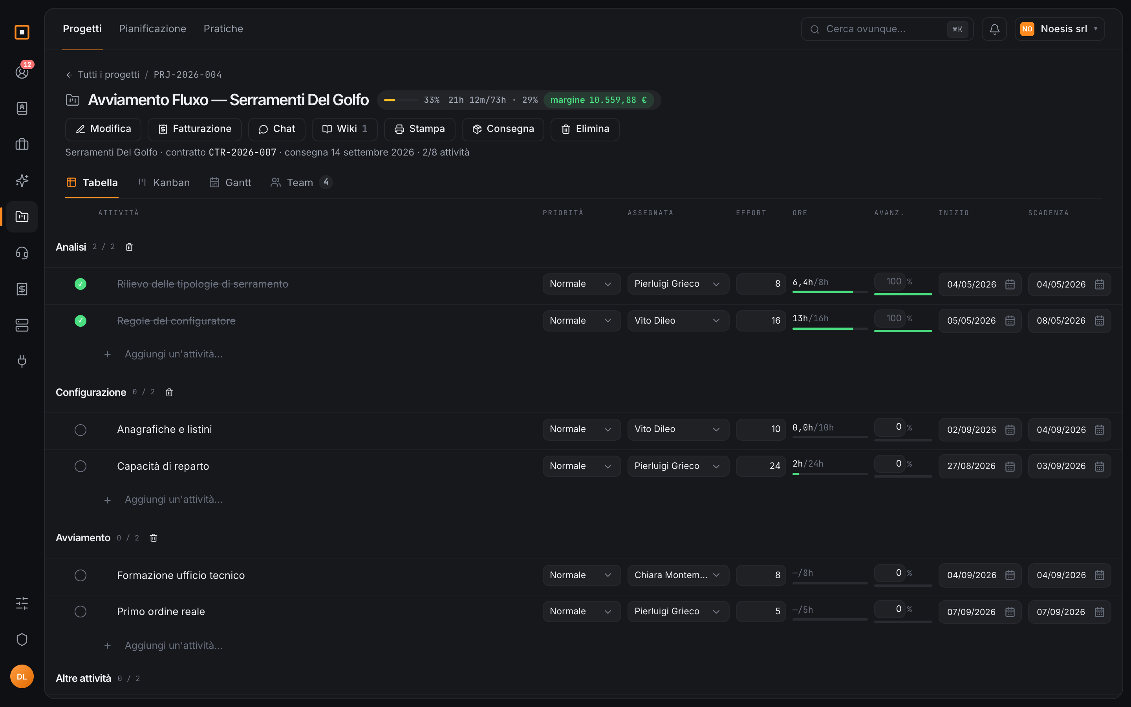Open priority dropdown for Anagrafiche e listini
This screenshot has height=707, width=1131.
coord(581,429)
